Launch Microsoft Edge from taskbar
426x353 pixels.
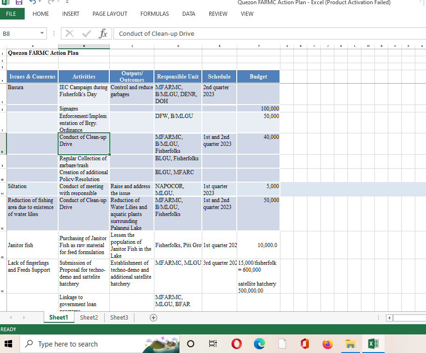(x=259, y=344)
